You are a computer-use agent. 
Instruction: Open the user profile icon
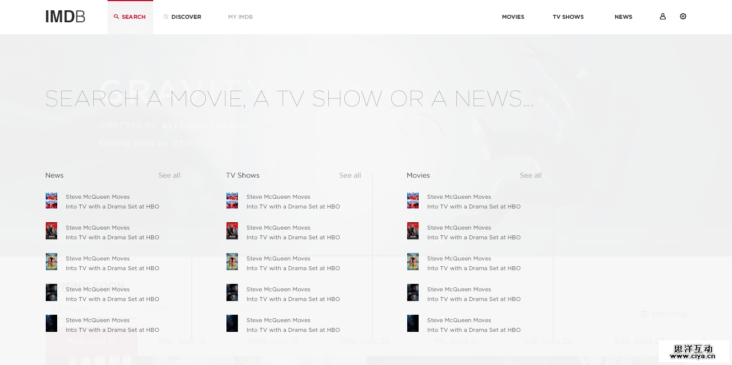point(663,17)
